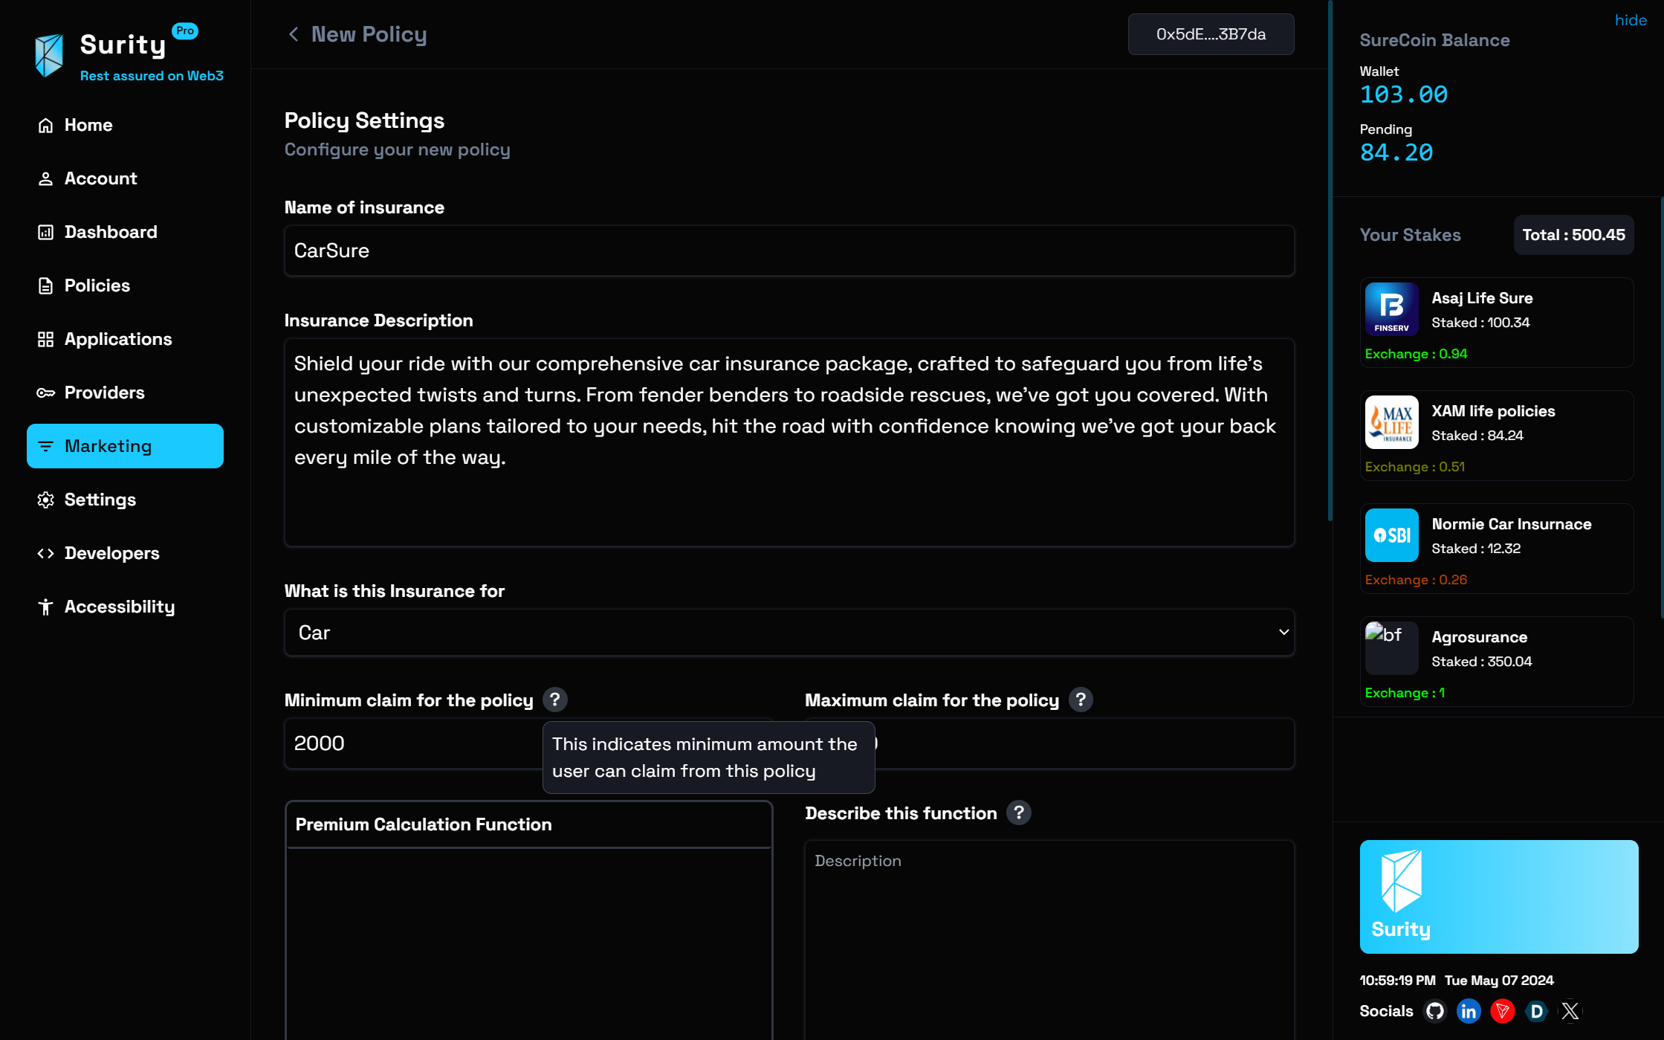1664x1040 pixels.
Task: Click the Devfolio 'D' social icon
Action: pos(1536,1011)
